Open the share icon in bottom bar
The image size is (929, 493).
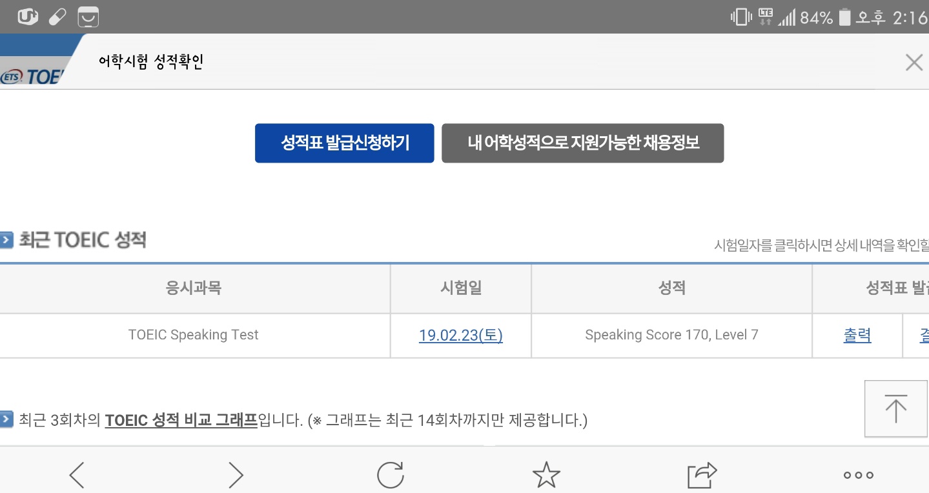coord(702,475)
